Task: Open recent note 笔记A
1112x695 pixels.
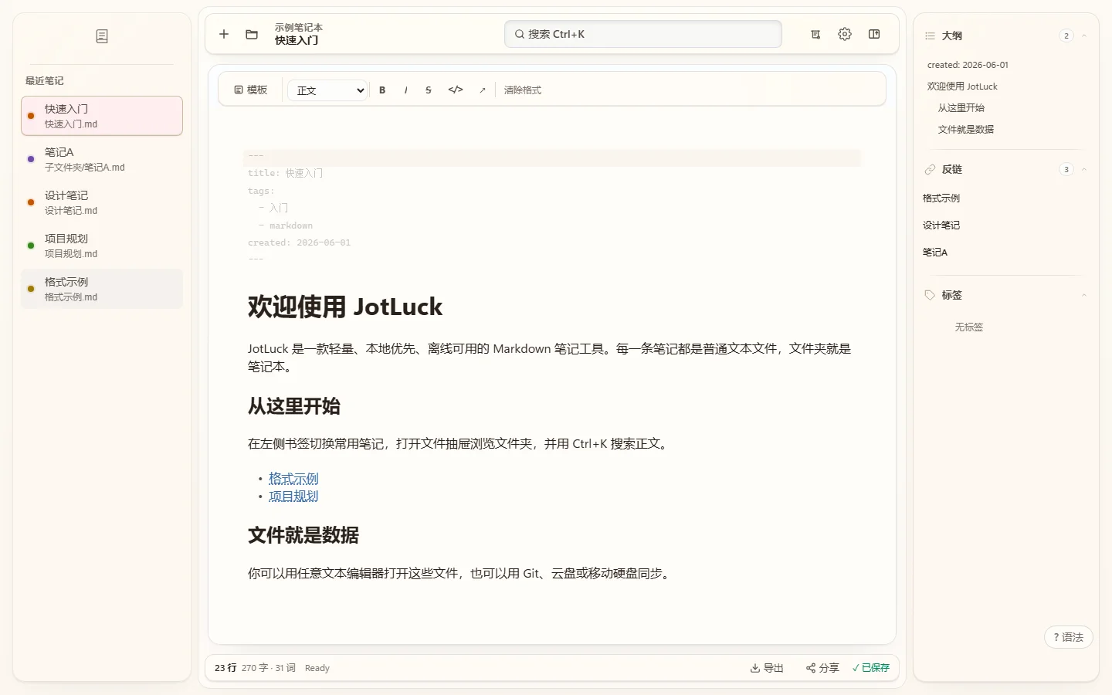Action: [102, 159]
